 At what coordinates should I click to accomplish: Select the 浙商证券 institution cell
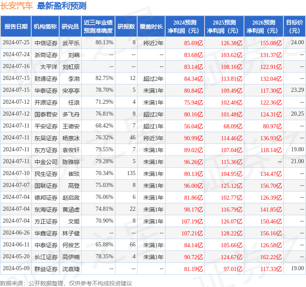click(46, 55)
